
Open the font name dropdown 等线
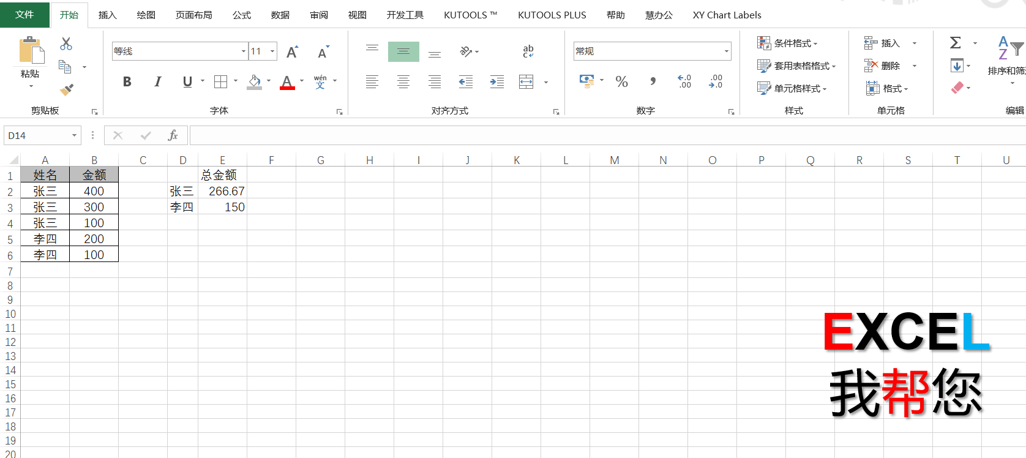[x=243, y=51]
